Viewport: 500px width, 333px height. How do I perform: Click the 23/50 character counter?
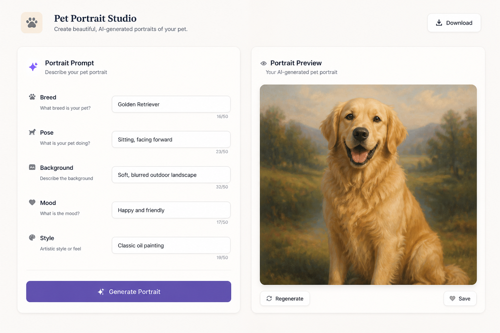[x=222, y=152]
